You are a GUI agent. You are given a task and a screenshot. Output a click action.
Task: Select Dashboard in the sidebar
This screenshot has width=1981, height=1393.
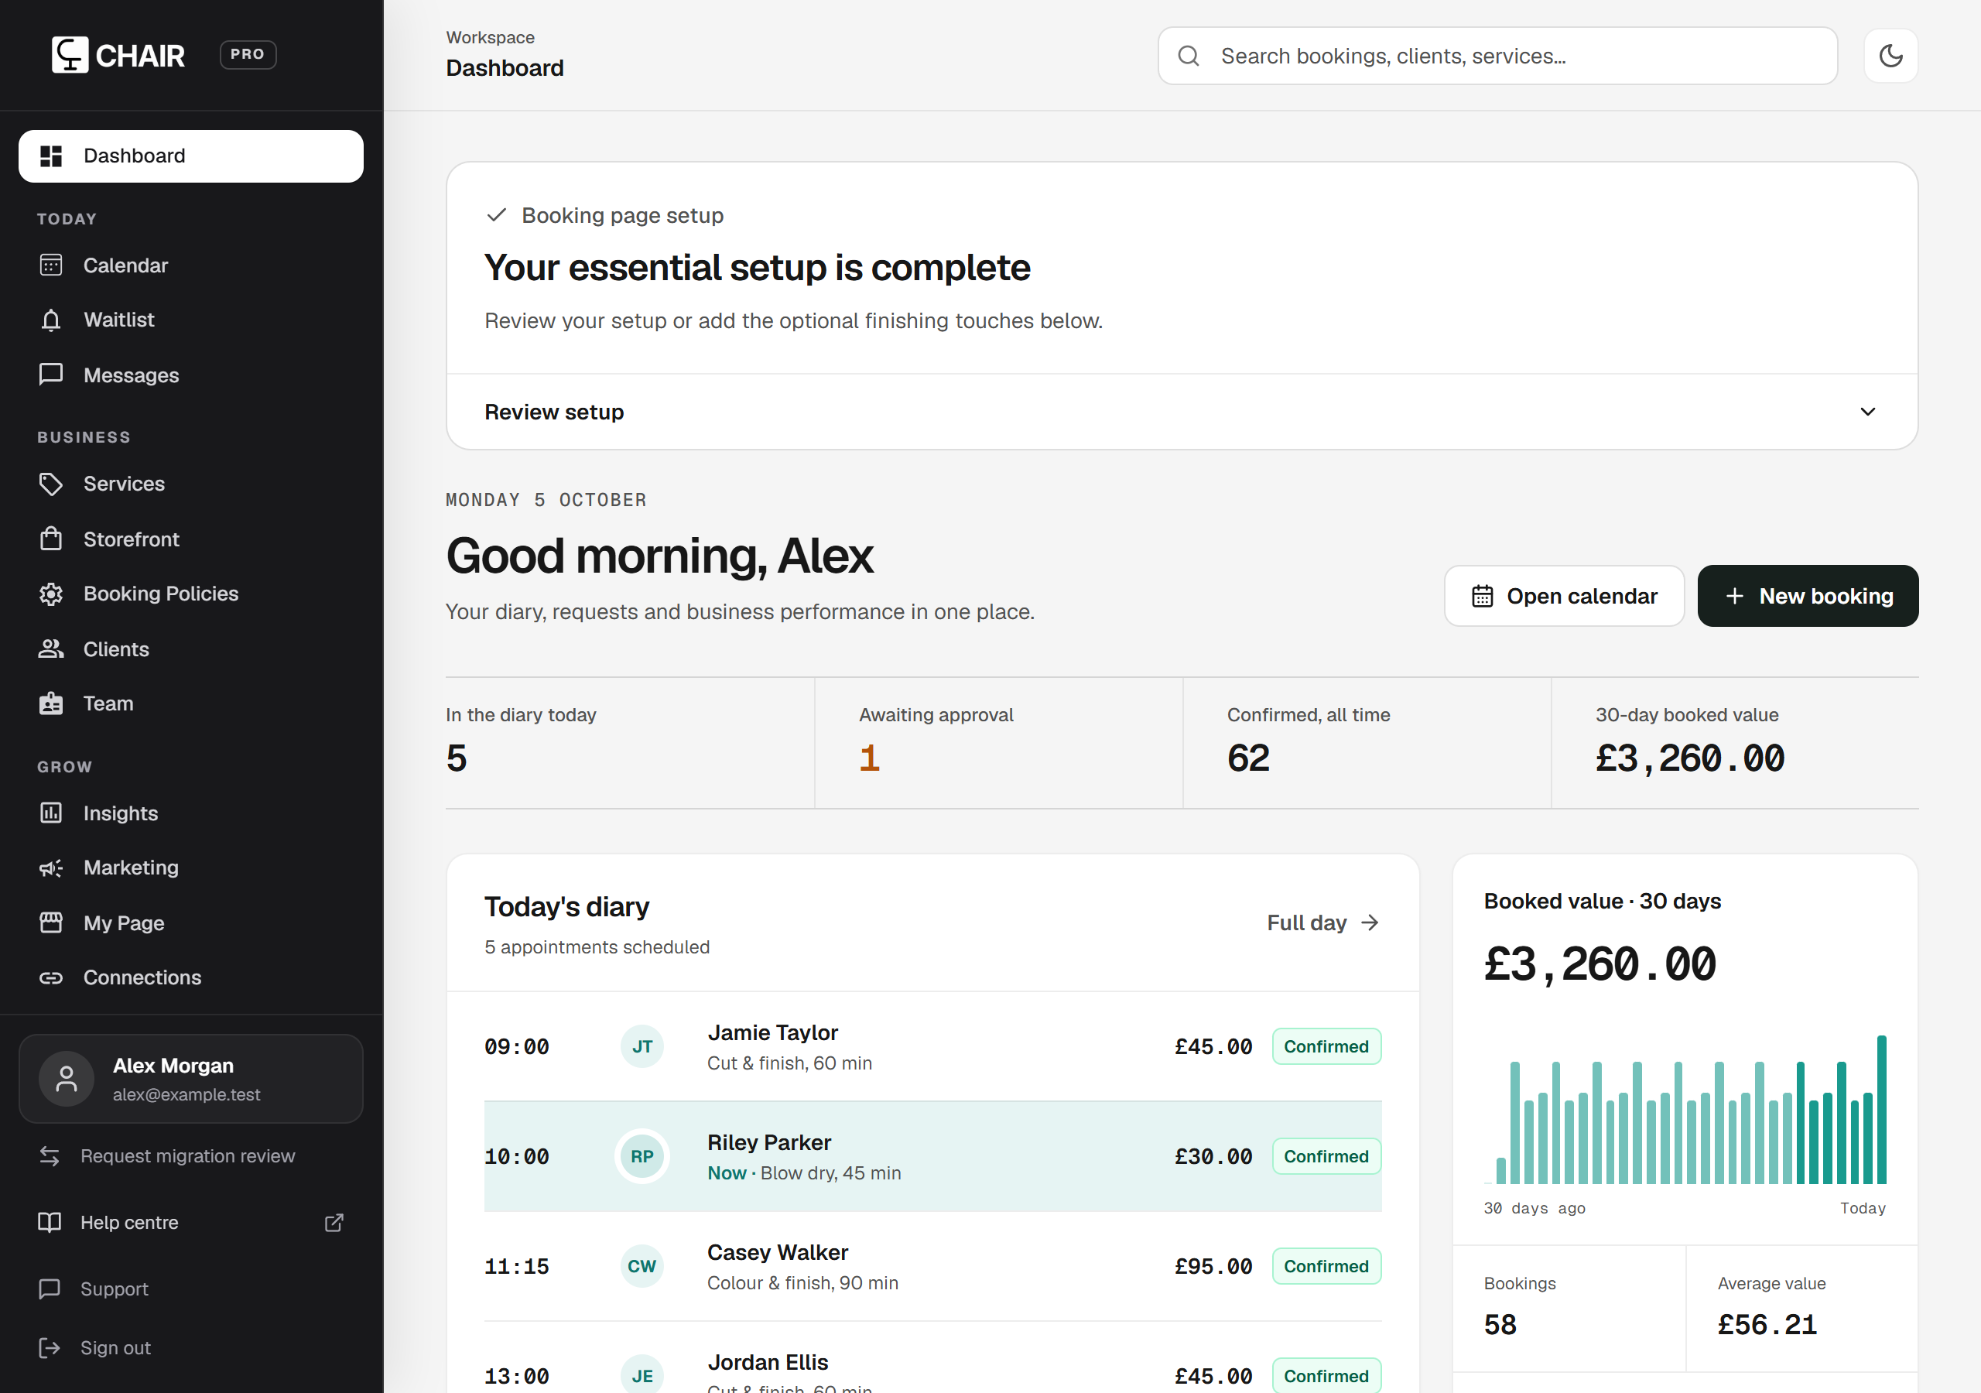coord(190,156)
